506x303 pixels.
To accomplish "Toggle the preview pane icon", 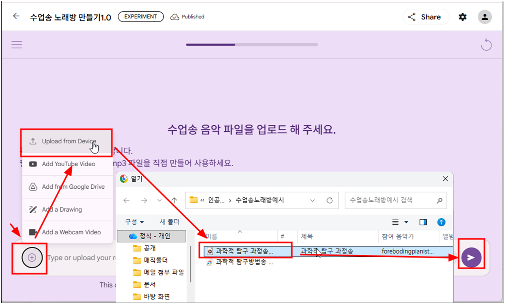I will 423,222.
